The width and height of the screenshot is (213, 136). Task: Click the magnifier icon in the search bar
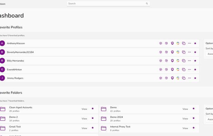(x=147, y=3)
